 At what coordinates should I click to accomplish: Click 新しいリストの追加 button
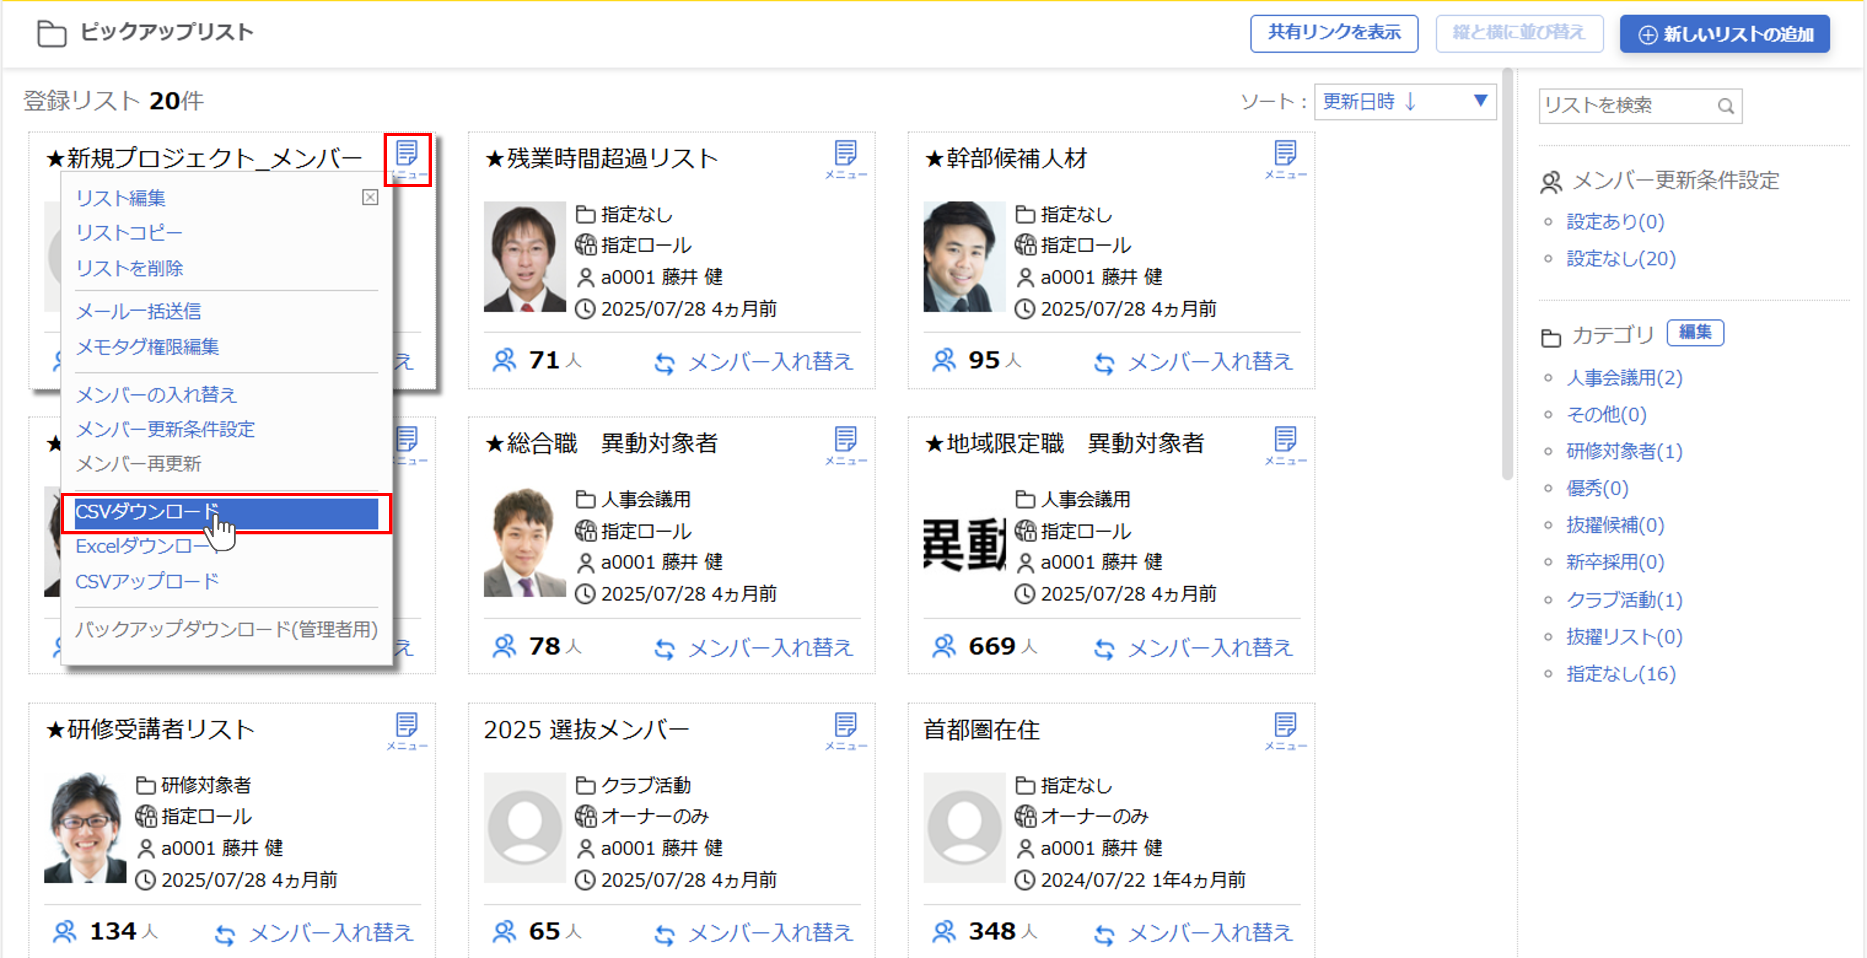click(x=1724, y=34)
